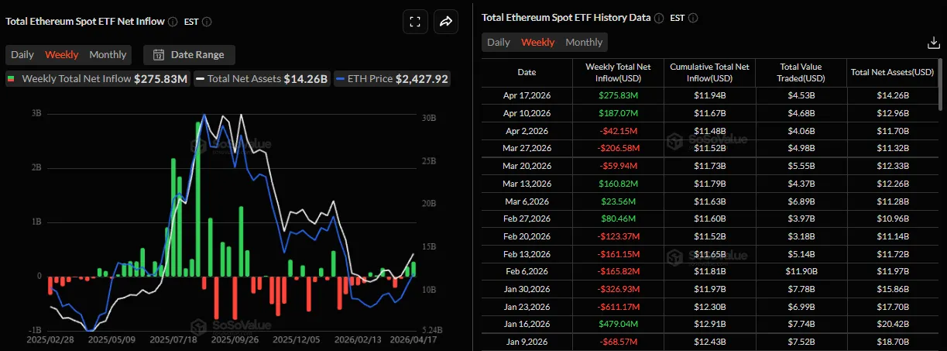Toggle the Total Net Assets line
The width and height of the screenshot is (947, 351).
[262, 78]
